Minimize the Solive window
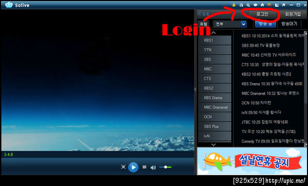The width and height of the screenshot is (308, 186). (x=292, y=5)
